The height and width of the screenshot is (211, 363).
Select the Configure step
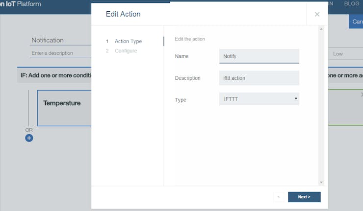[126, 51]
